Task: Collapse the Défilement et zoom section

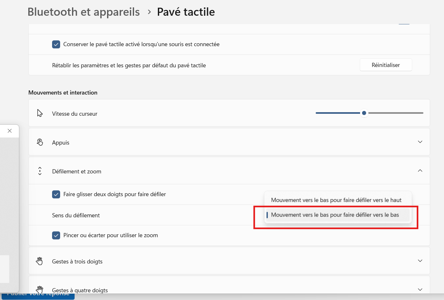Action: pos(420,171)
